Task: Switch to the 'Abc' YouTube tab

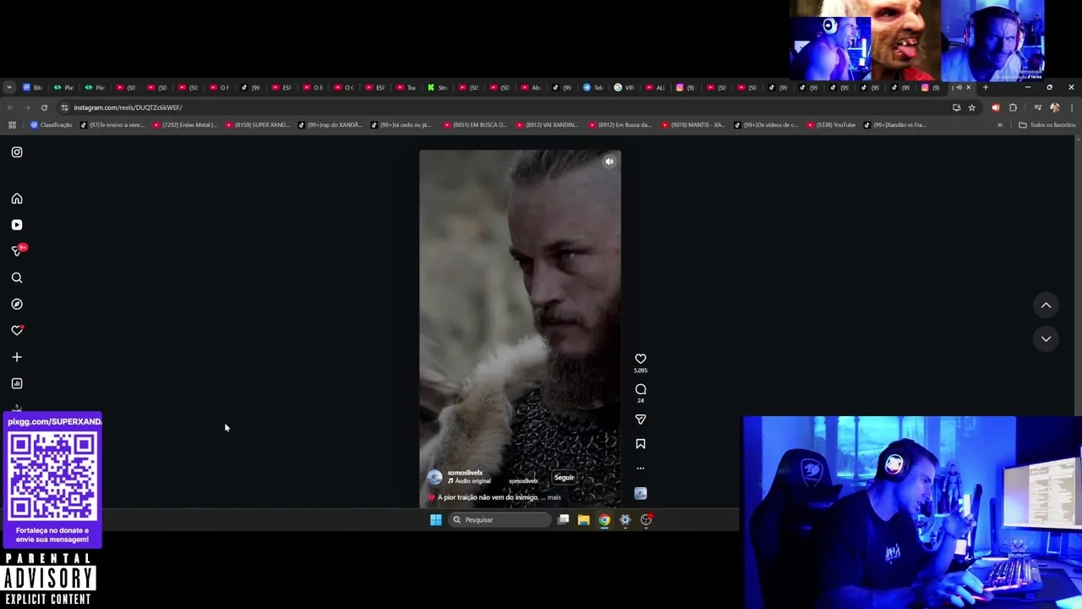Action: 531,87
